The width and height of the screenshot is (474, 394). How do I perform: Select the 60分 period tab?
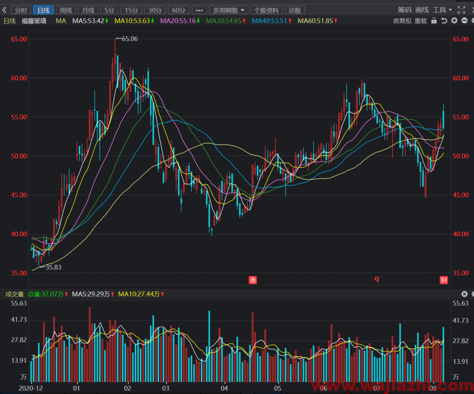point(178,10)
